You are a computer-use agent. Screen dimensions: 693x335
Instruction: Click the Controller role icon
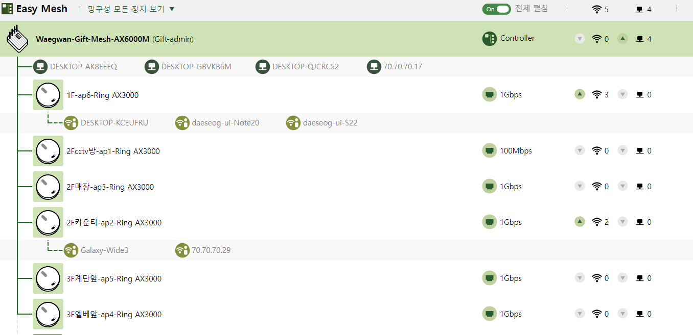pos(490,39)
